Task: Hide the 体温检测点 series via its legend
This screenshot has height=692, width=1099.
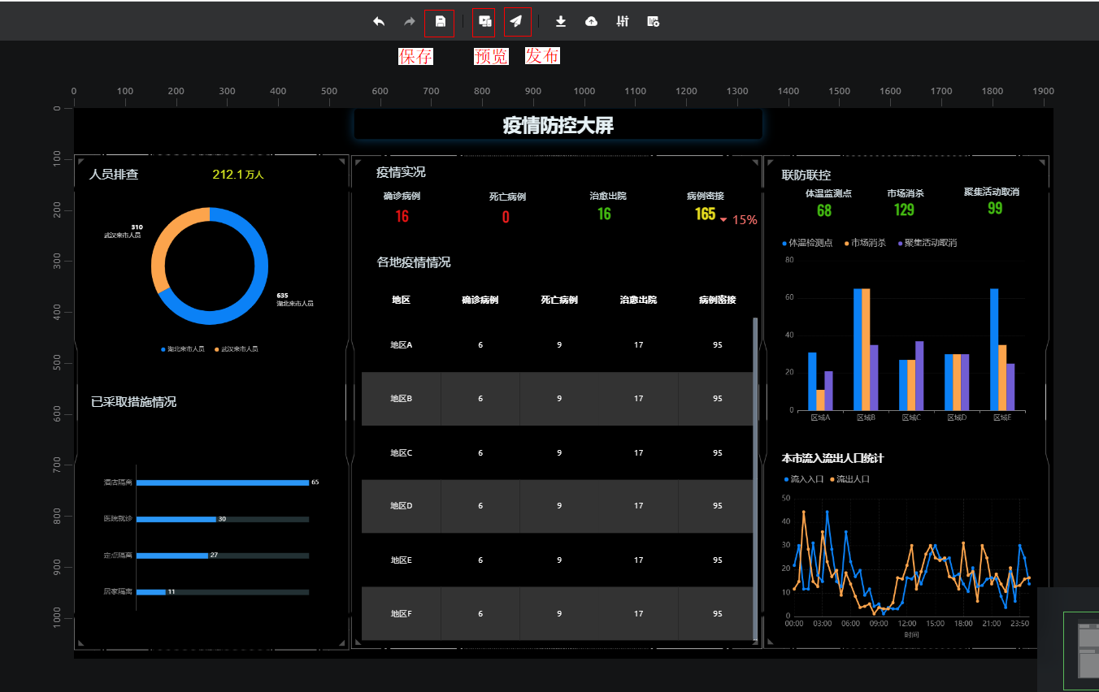Action: [807, 243]
